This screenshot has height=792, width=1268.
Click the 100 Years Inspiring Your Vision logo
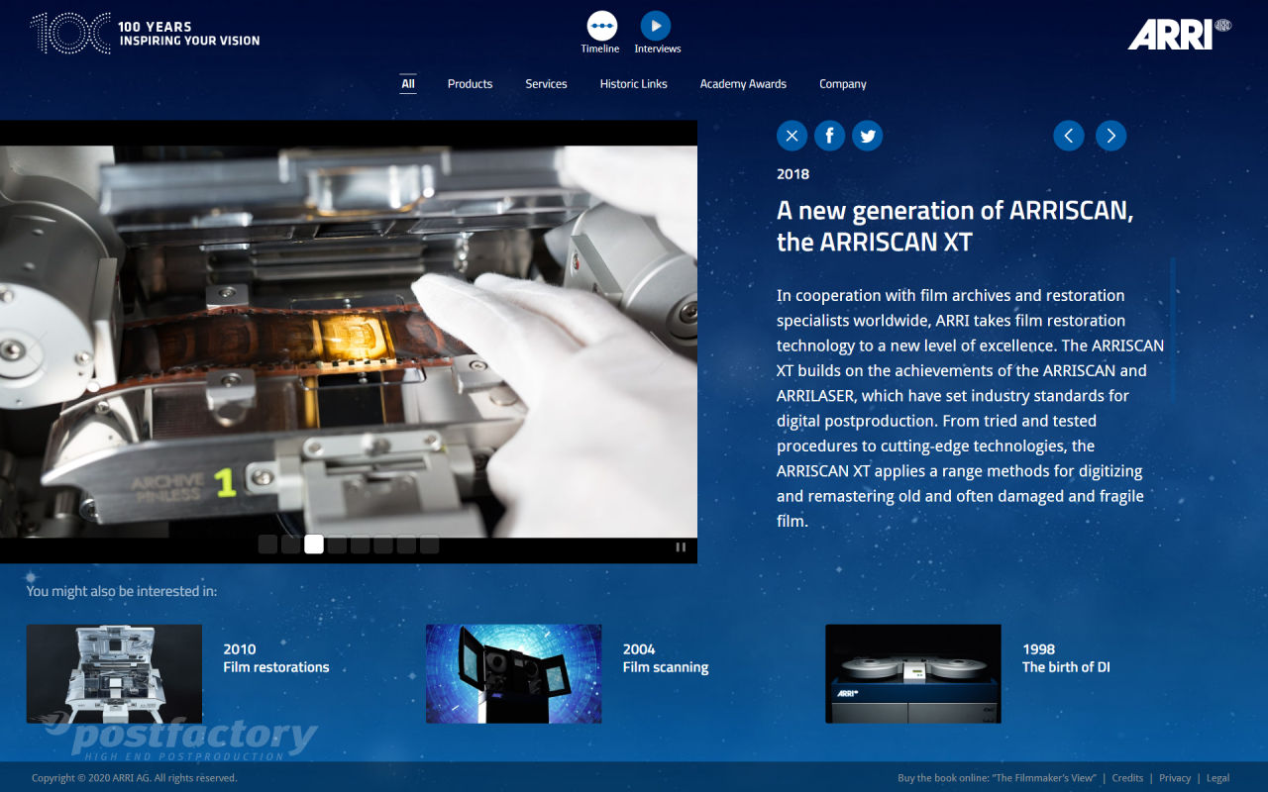[x=146, y=34]
